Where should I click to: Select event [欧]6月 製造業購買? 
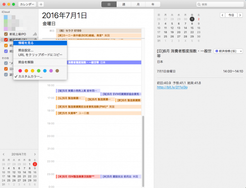128,100
